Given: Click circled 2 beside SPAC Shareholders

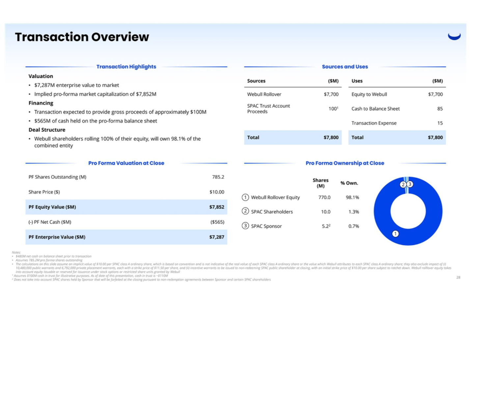Looking at the screenshot, I should point(245,211).
